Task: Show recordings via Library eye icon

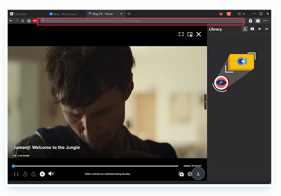Action: [x=259, y=29]
